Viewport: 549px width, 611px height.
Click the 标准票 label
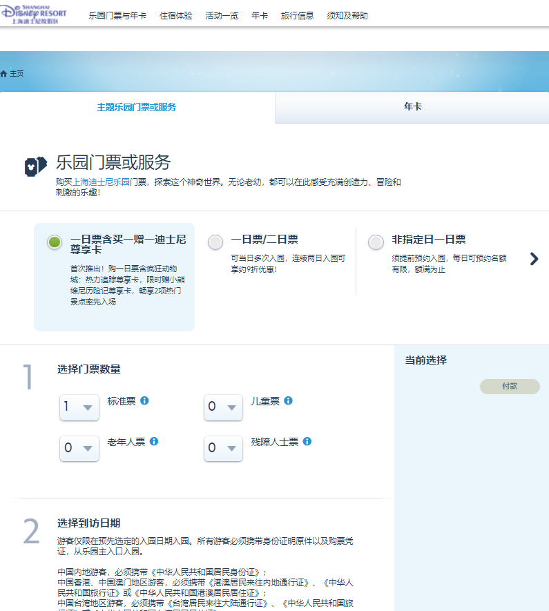122,401
